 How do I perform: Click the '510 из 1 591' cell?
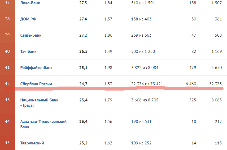[x=143, y=3]
